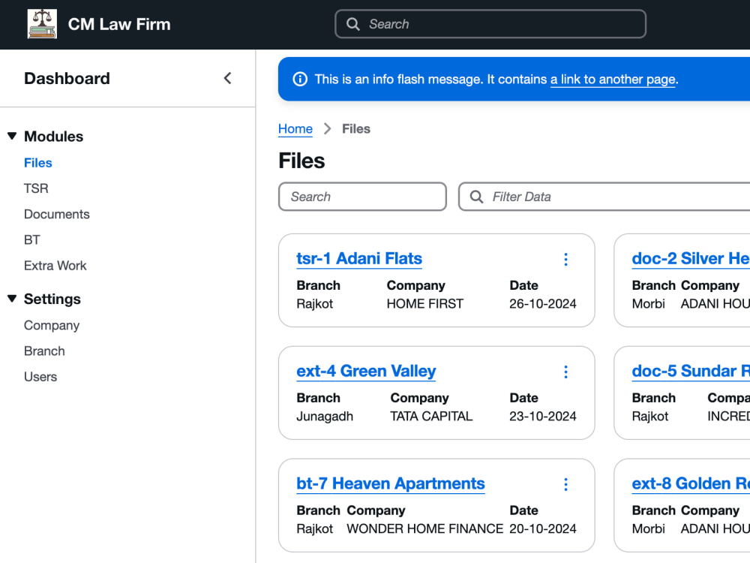Click the magnifier icon in Filter Data field
Image resolution: width=750 pixels, height=563 pixels.
476,197
